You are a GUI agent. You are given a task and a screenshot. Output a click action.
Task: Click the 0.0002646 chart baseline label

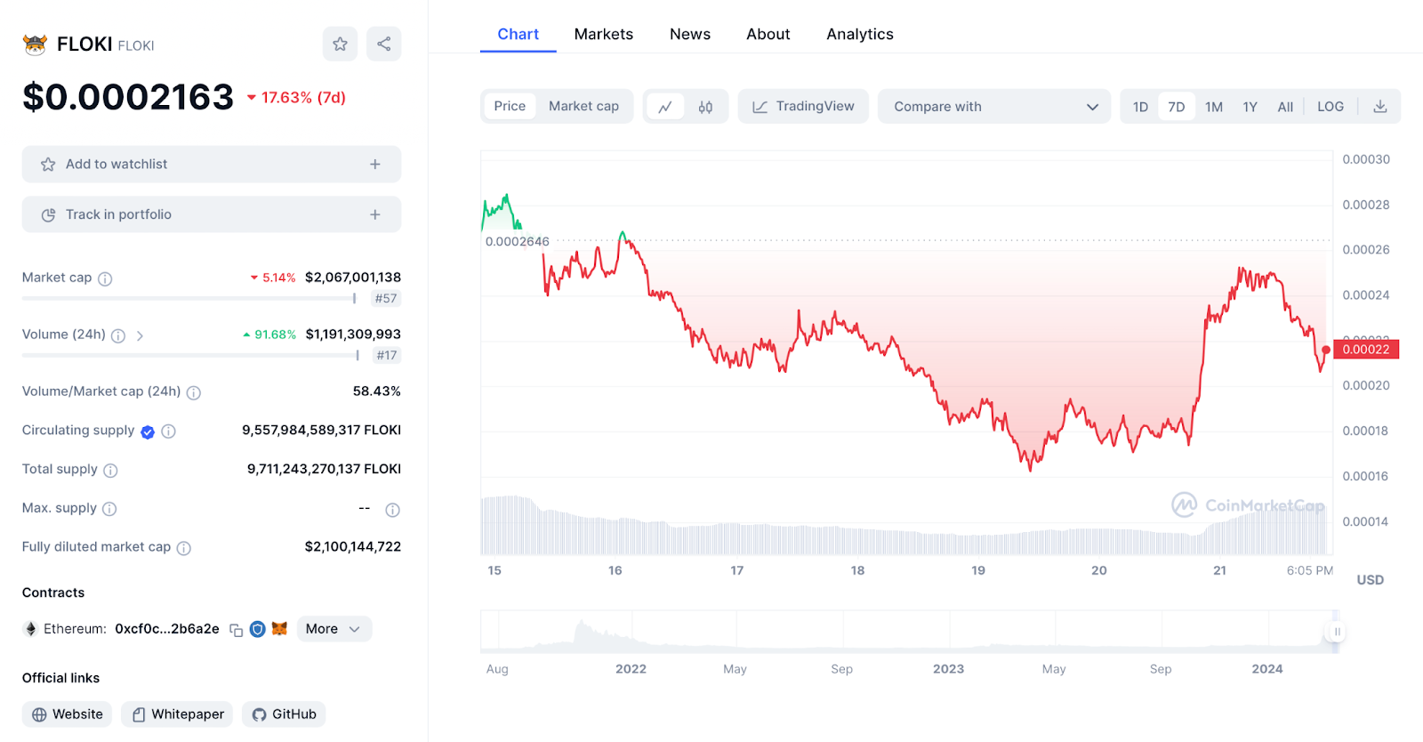coord(518,242)
